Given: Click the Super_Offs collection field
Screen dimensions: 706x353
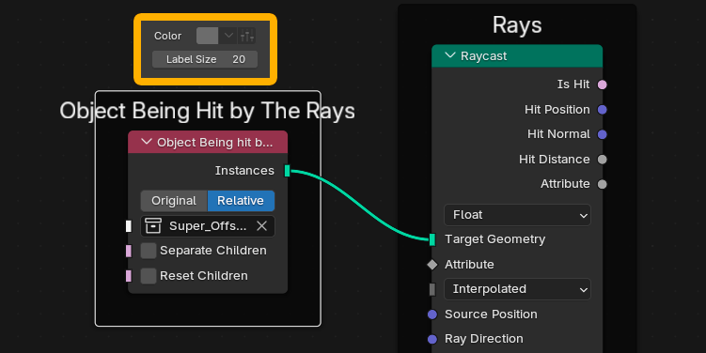Looking at the screenshot, I should 208,225.
